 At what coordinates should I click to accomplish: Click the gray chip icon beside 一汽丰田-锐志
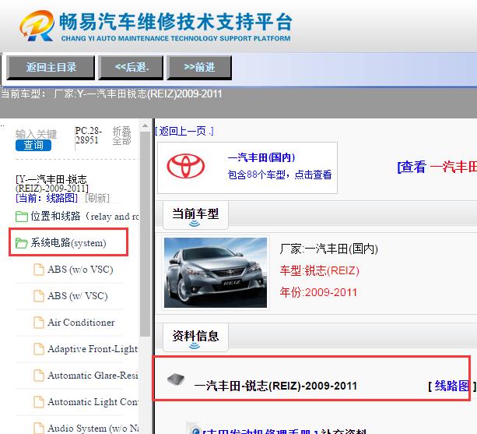(176, 379)
